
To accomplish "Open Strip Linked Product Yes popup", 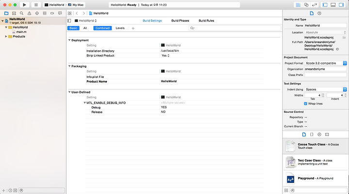I will (165, 56).
